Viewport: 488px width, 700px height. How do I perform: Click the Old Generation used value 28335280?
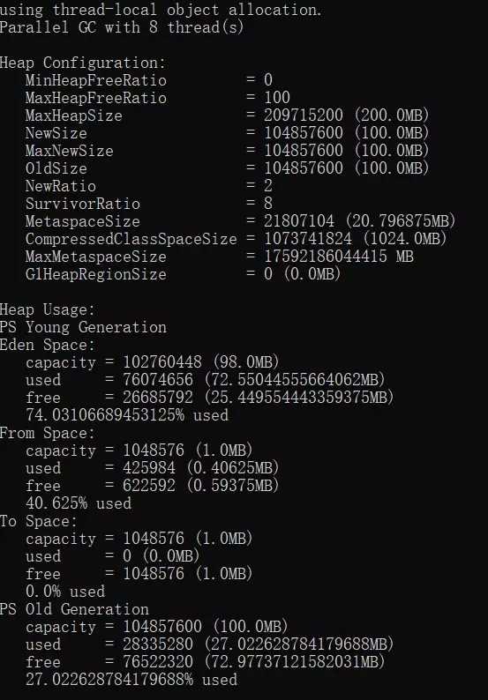158,644
